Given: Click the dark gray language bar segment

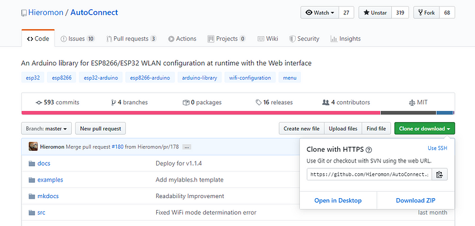Looking at the screenshot, I should 408,113.
